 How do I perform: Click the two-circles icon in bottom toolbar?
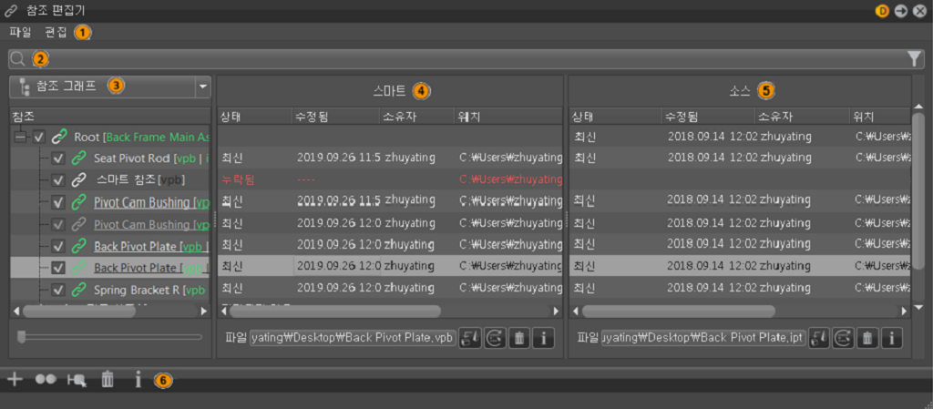point(46,379)
